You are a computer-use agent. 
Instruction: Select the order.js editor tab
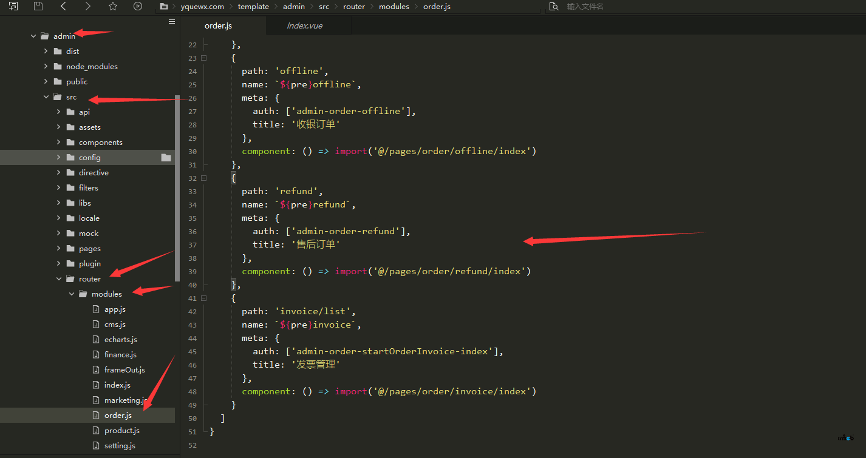(218, 25)
